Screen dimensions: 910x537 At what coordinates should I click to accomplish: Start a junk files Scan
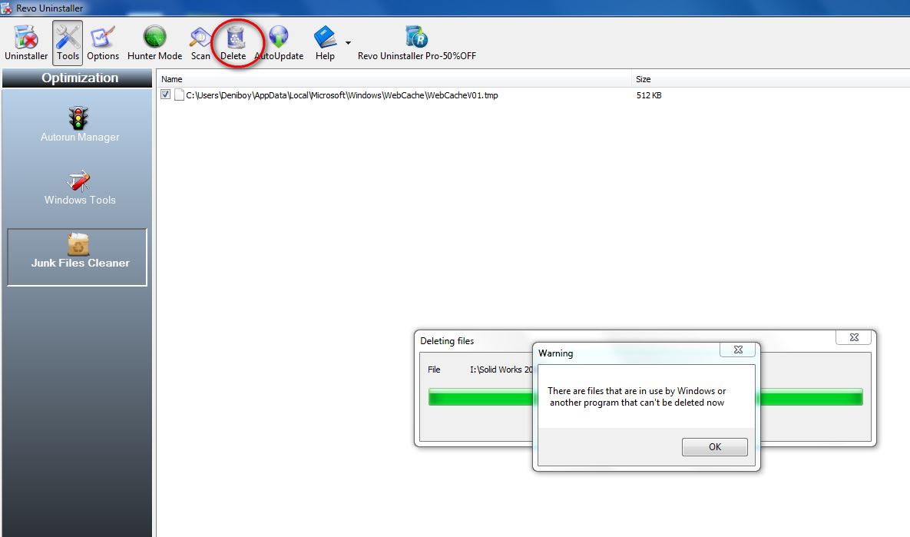[200, 42]
